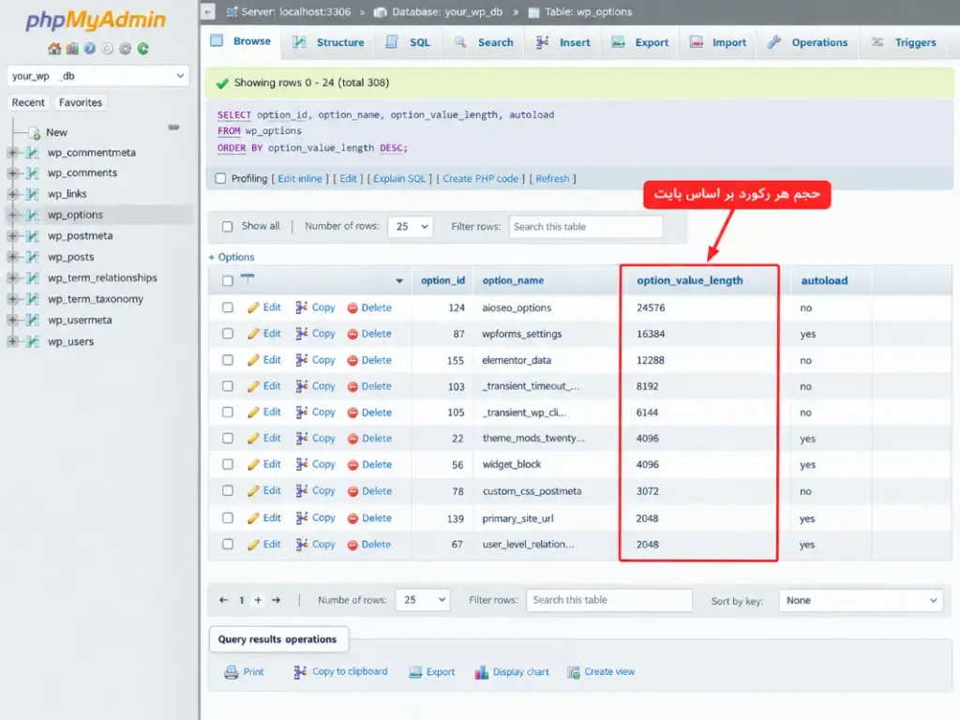Click the wp_users table icon in sidebar
The height and width of the screenshot is (720, 960).
click(x=33, y=341)
